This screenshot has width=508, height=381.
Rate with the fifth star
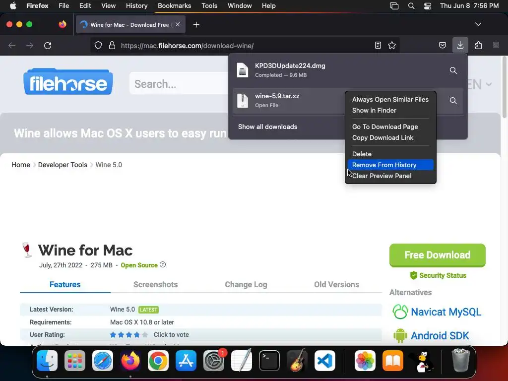[144, 335]
